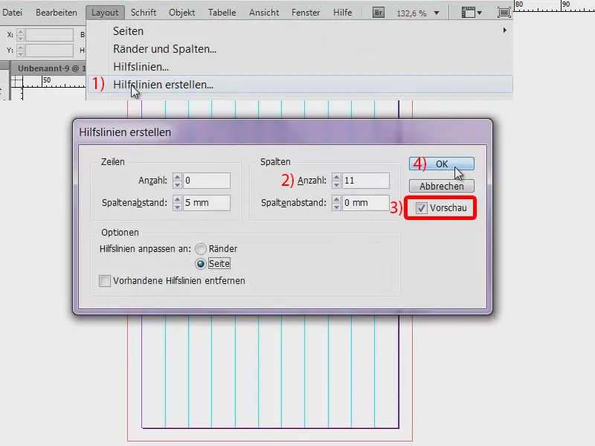
Task: Open the Datei menu
Action: pyautogui.click(x=12, y=13)
